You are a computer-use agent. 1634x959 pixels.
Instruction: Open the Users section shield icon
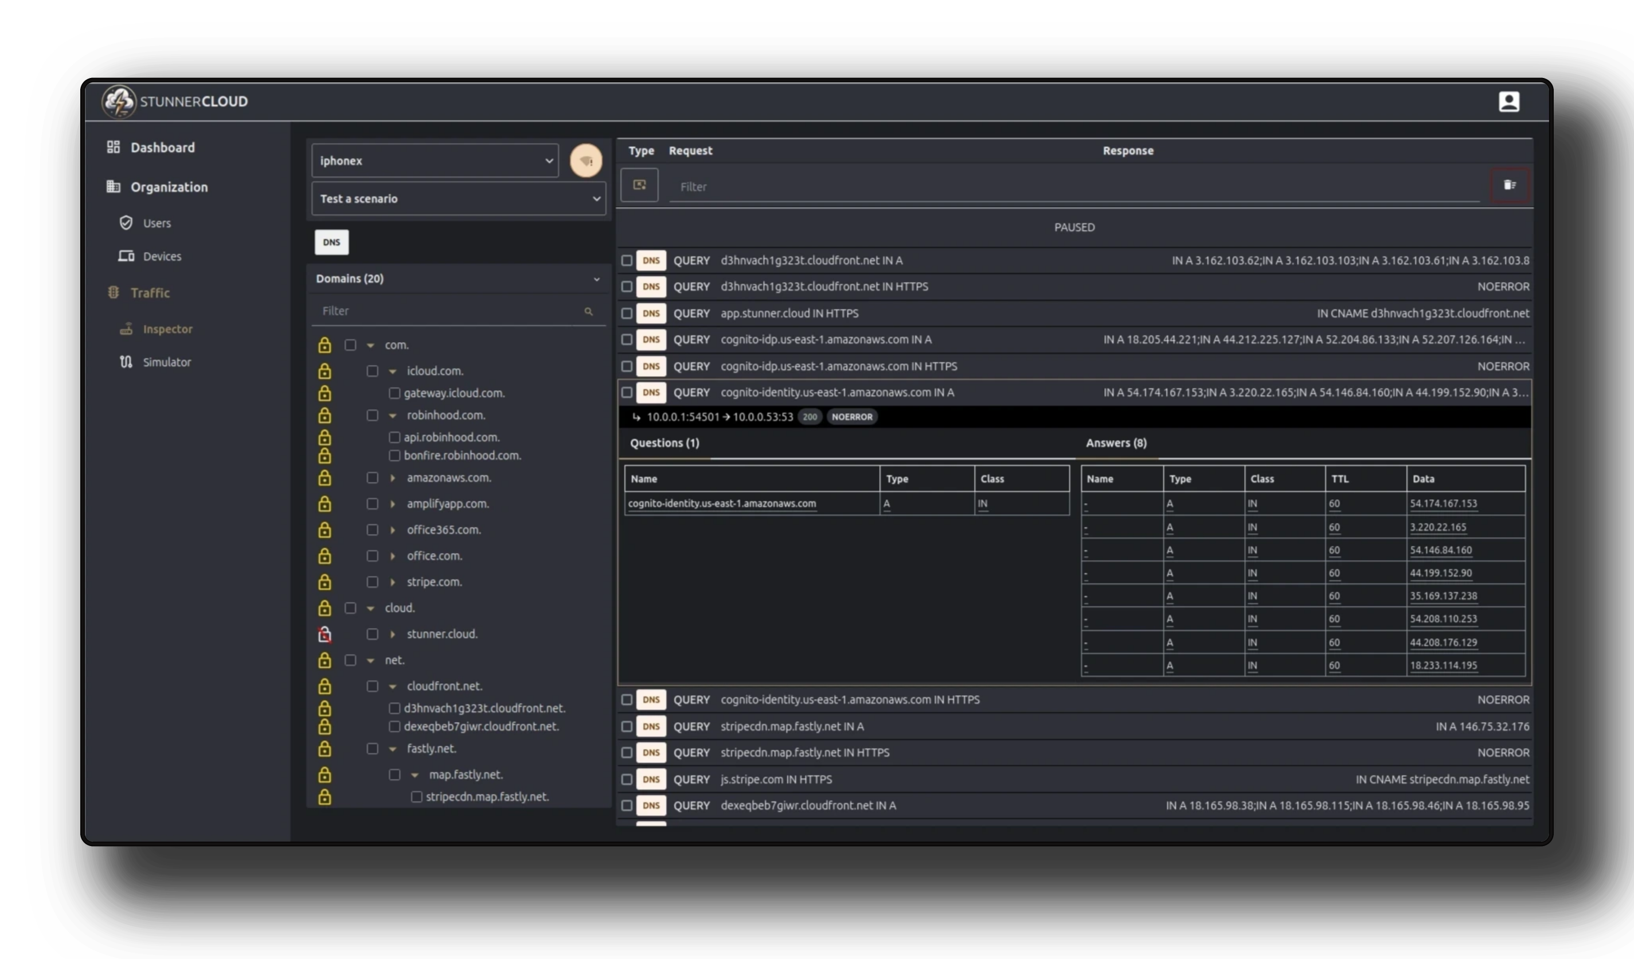(x=127, y=222)
